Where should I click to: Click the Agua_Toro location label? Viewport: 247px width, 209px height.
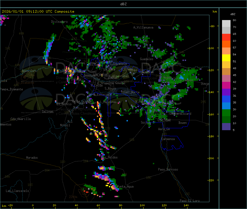coord(29,71)
